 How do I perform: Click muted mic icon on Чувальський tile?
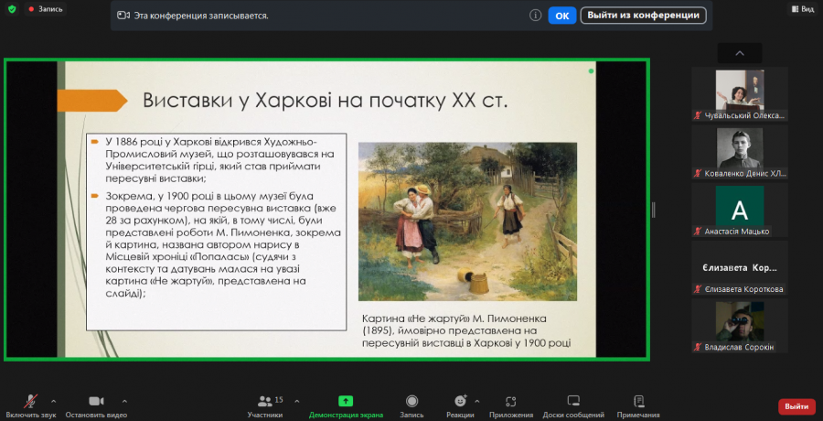click(x=698, y=115)
